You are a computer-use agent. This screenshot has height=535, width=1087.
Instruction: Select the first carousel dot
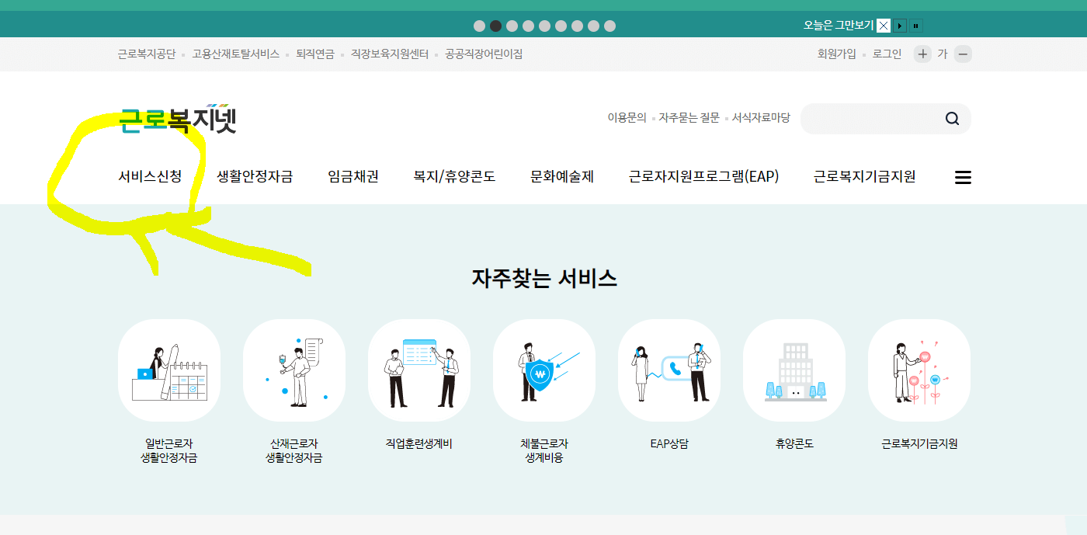coord(479,26)
